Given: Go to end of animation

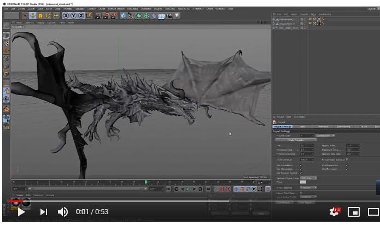Looking at the screenshot, I should [x=208, y=189].
